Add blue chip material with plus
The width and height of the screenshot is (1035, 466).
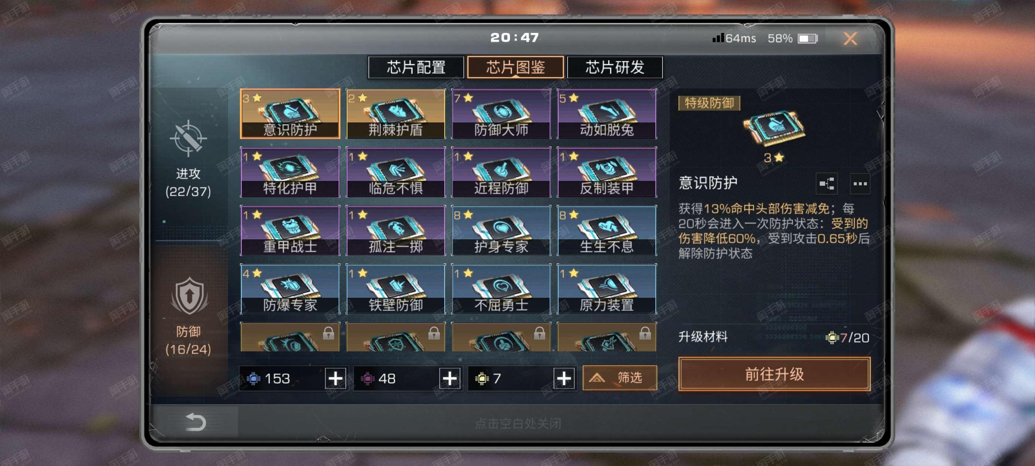coord(336,378)
